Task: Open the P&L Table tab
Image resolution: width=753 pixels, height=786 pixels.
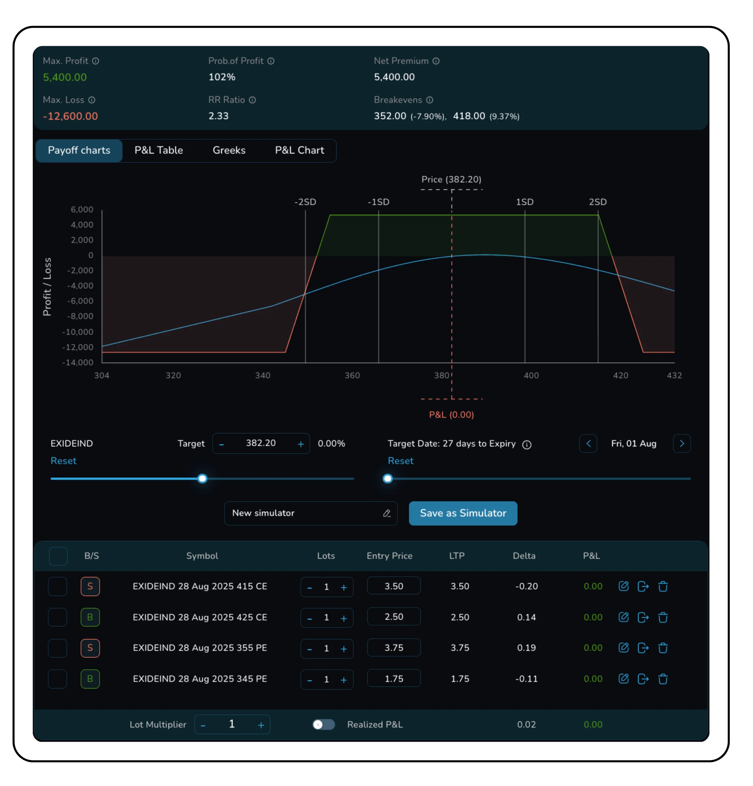Action: coord(158,150)
